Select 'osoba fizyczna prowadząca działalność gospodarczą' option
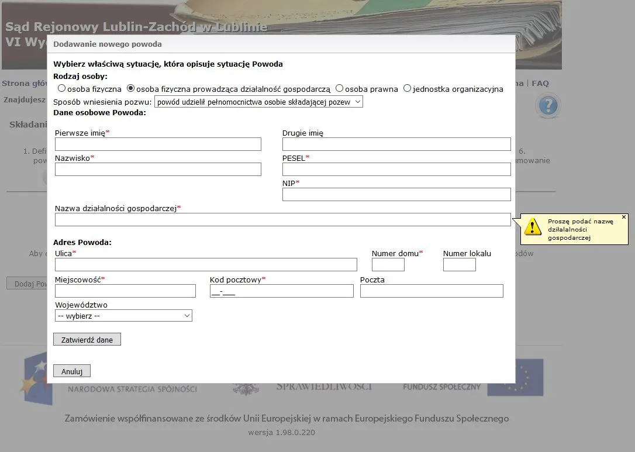The width and height of the screenshot is (635, 452). coord(131,89)
